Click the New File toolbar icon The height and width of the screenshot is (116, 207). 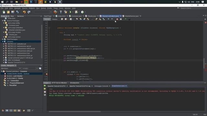[x=4, y=12]
